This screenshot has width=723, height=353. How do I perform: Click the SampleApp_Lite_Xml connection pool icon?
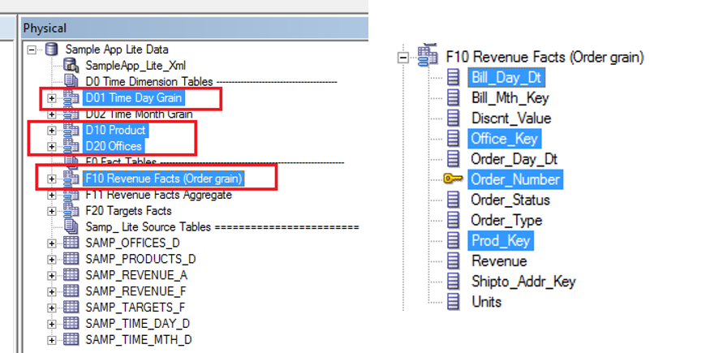tap(71, 66)
